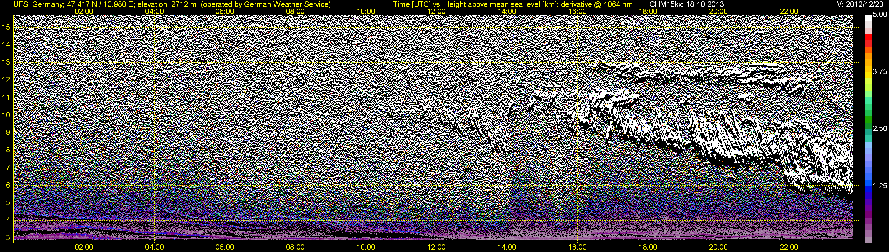
Task: Click the '5.' height axis label
Action: (9, 202)
